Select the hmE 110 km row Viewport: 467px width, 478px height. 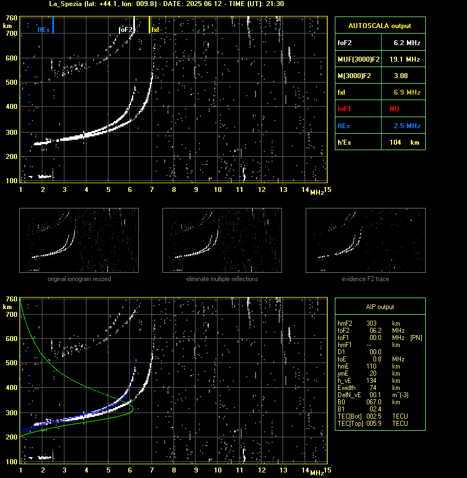369,366
